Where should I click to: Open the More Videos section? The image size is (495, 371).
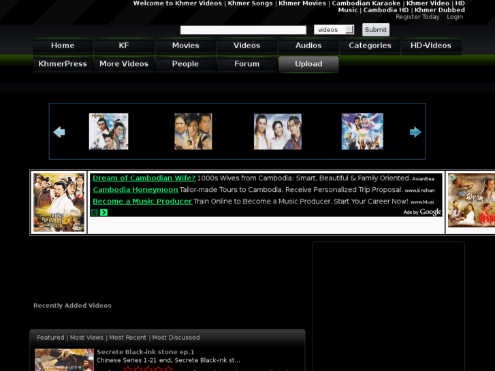pyautogui.click(x=124, y=64)
